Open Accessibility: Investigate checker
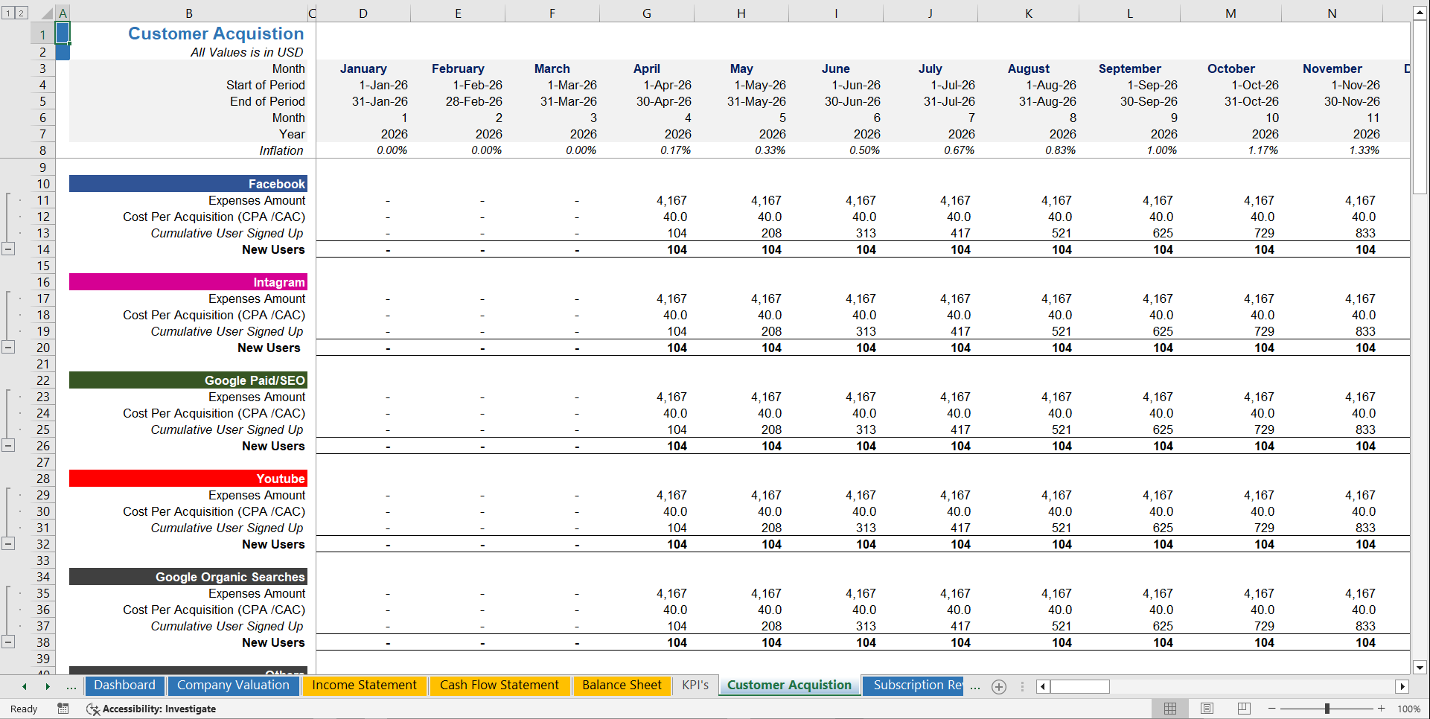The image size is (1430, 719). (x=151, y=709)
